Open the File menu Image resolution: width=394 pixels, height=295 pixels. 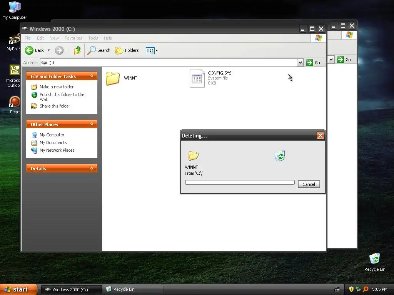pos(28,38)
